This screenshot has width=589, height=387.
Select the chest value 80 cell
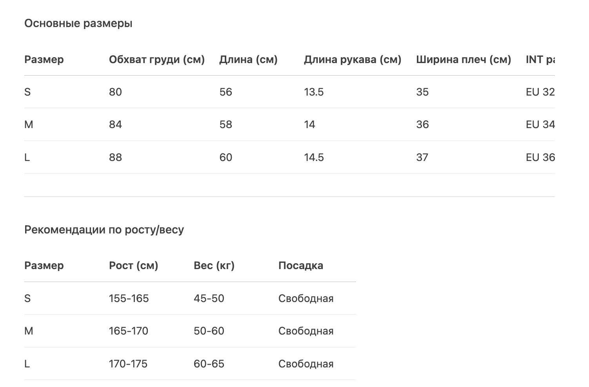(x=116, y=92)
